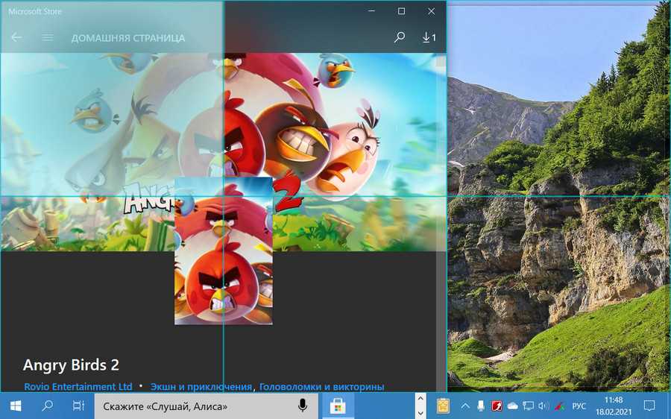671x419 pixels.
Task: Open search in Microsoft Store
Action: (x=400, y=37)
